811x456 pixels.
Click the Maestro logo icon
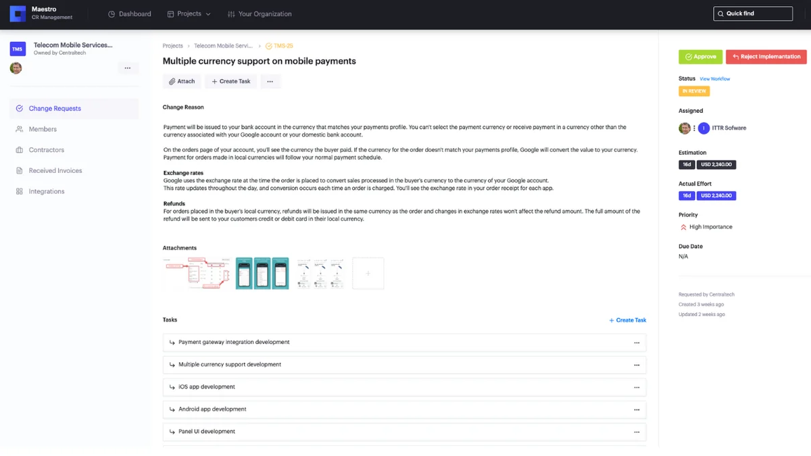click(18, 14)
